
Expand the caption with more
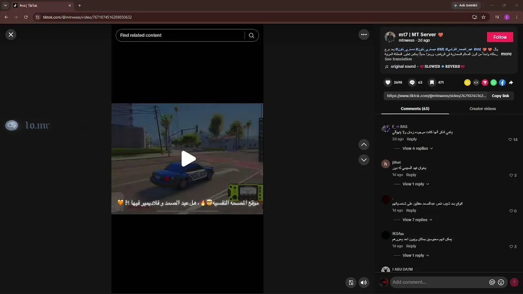click(x=506, y=54)
